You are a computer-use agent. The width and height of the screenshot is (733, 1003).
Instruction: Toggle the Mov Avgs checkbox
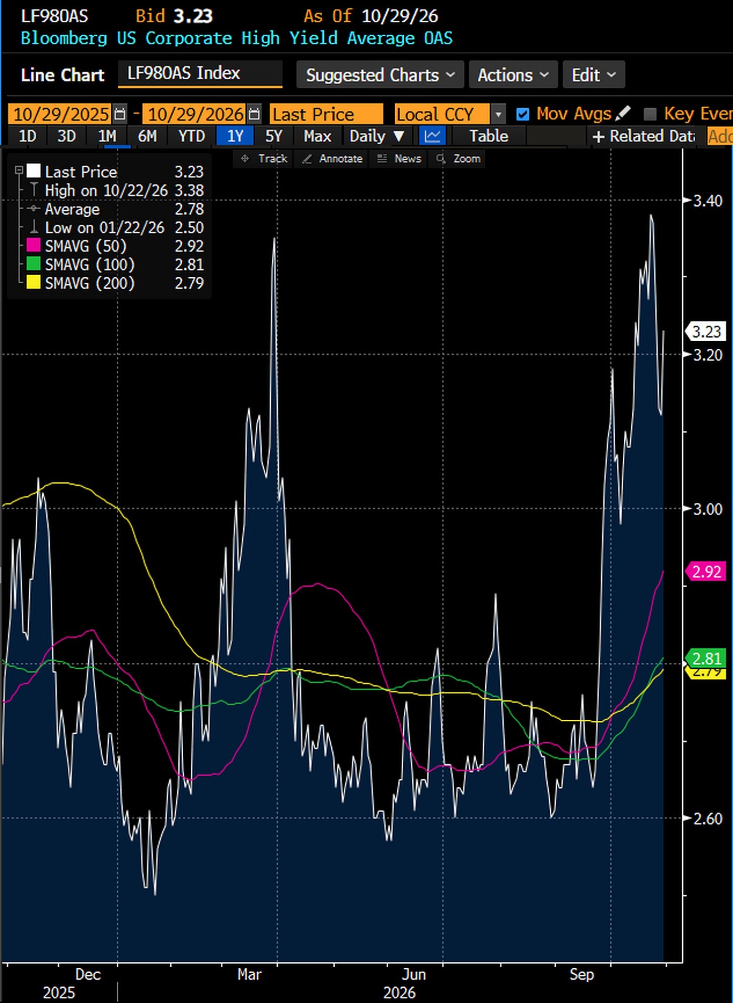523,114
